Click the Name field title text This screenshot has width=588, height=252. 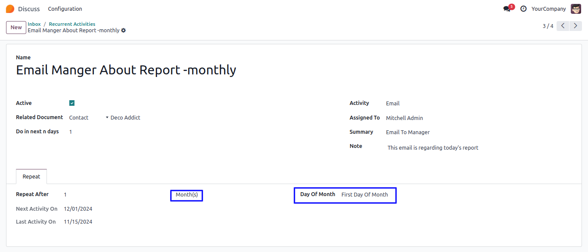click(x=126, y=70)
